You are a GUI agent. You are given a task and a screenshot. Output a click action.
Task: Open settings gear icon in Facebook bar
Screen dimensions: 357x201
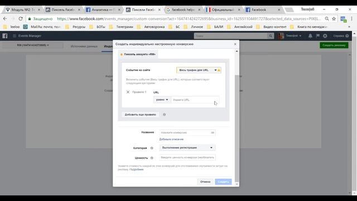tap(325, 36)
